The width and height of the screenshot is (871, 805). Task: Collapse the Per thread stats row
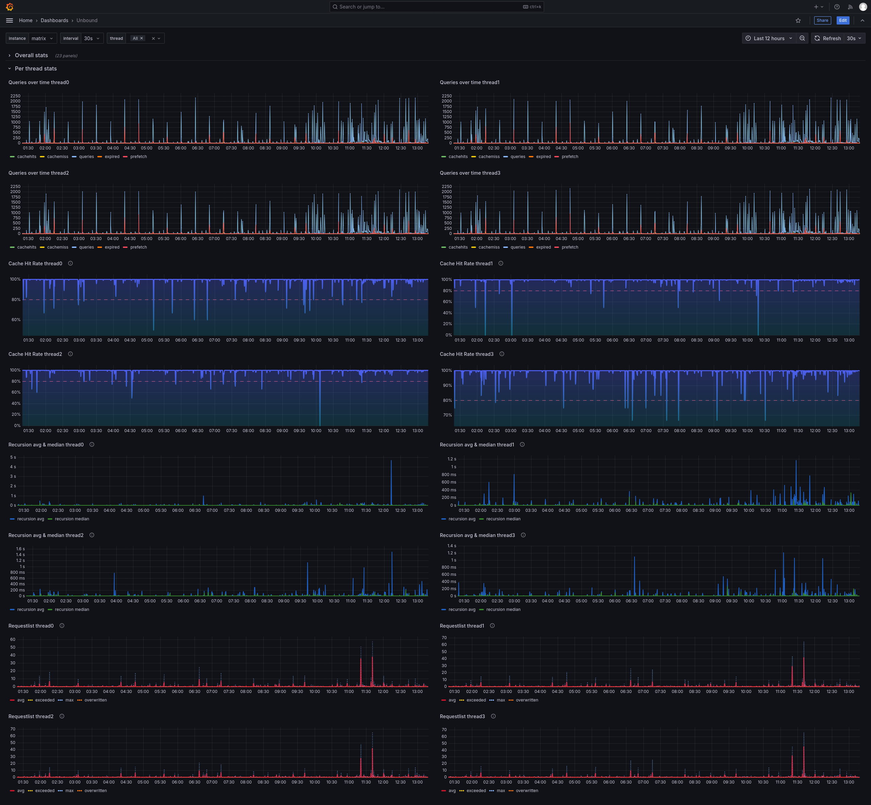tap(36, 68)
